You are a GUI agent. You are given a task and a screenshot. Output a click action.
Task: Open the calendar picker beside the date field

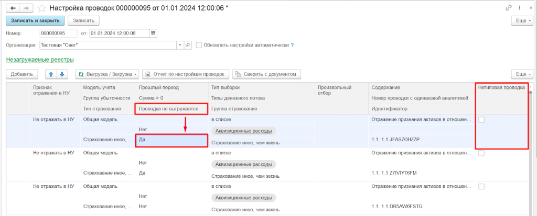coord(153,33)
